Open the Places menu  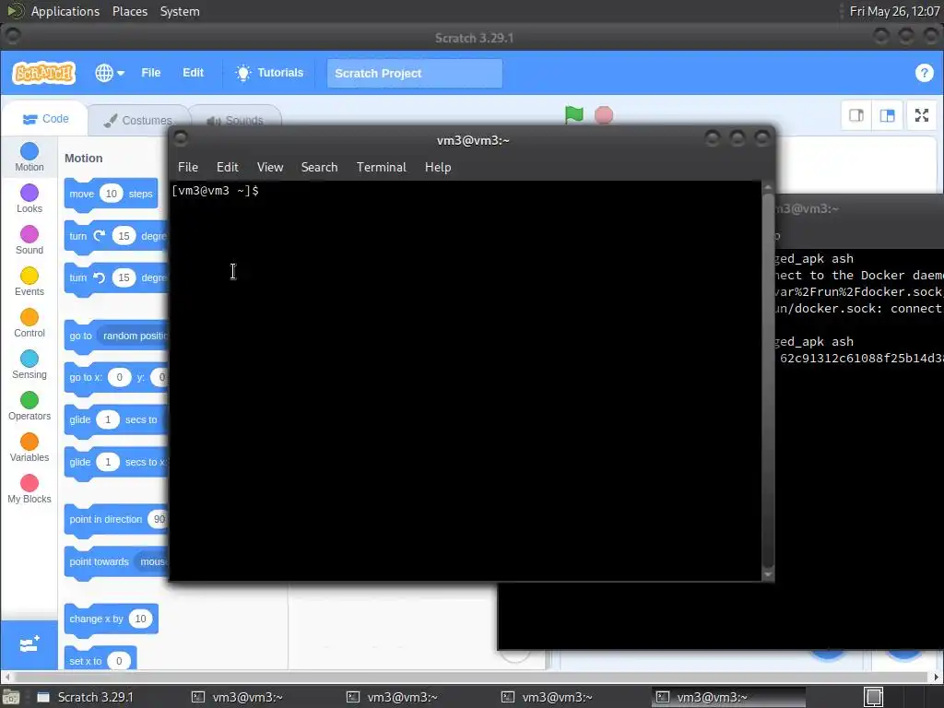click(x=129, y=11)
